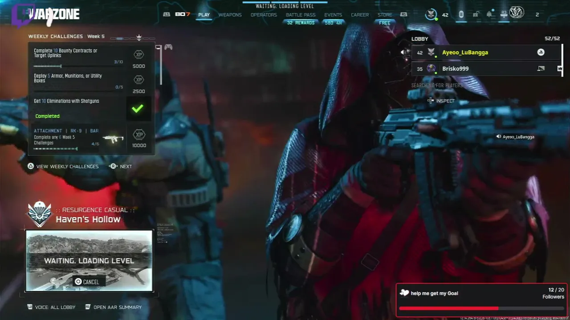Click the NEXT prompt below challenges
Screen dimensions: 570x320
pos(121,166)
